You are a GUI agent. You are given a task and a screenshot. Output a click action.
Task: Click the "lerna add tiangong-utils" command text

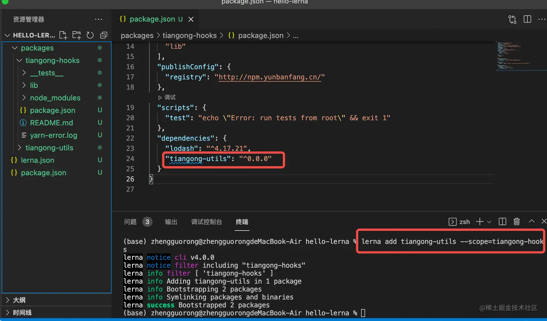[x=409, y=241]
